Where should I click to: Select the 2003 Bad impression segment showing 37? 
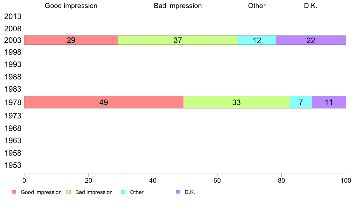(178, 40)
